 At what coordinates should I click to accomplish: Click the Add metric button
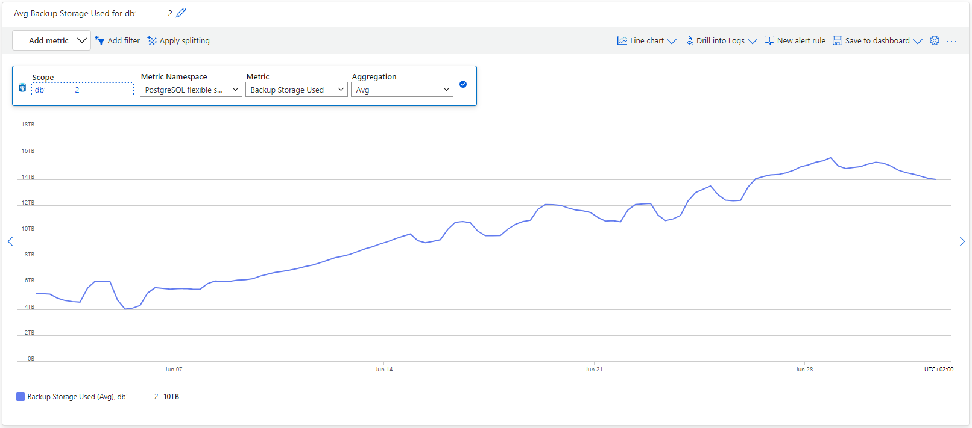pos(43,40)
